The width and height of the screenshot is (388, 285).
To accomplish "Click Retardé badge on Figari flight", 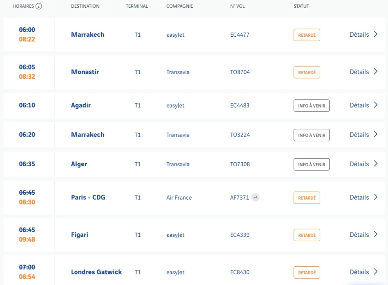I will pos(307,235).
